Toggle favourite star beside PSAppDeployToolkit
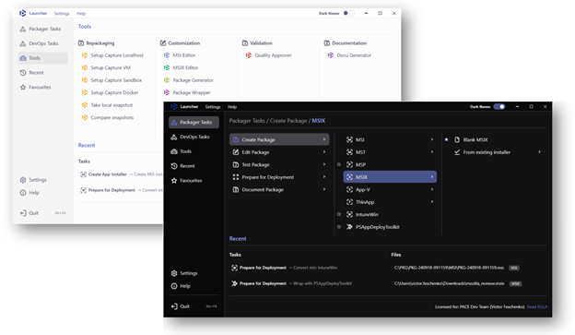Image resolution: width=575 pixels, height=335 pixels. tap(339, 227)
